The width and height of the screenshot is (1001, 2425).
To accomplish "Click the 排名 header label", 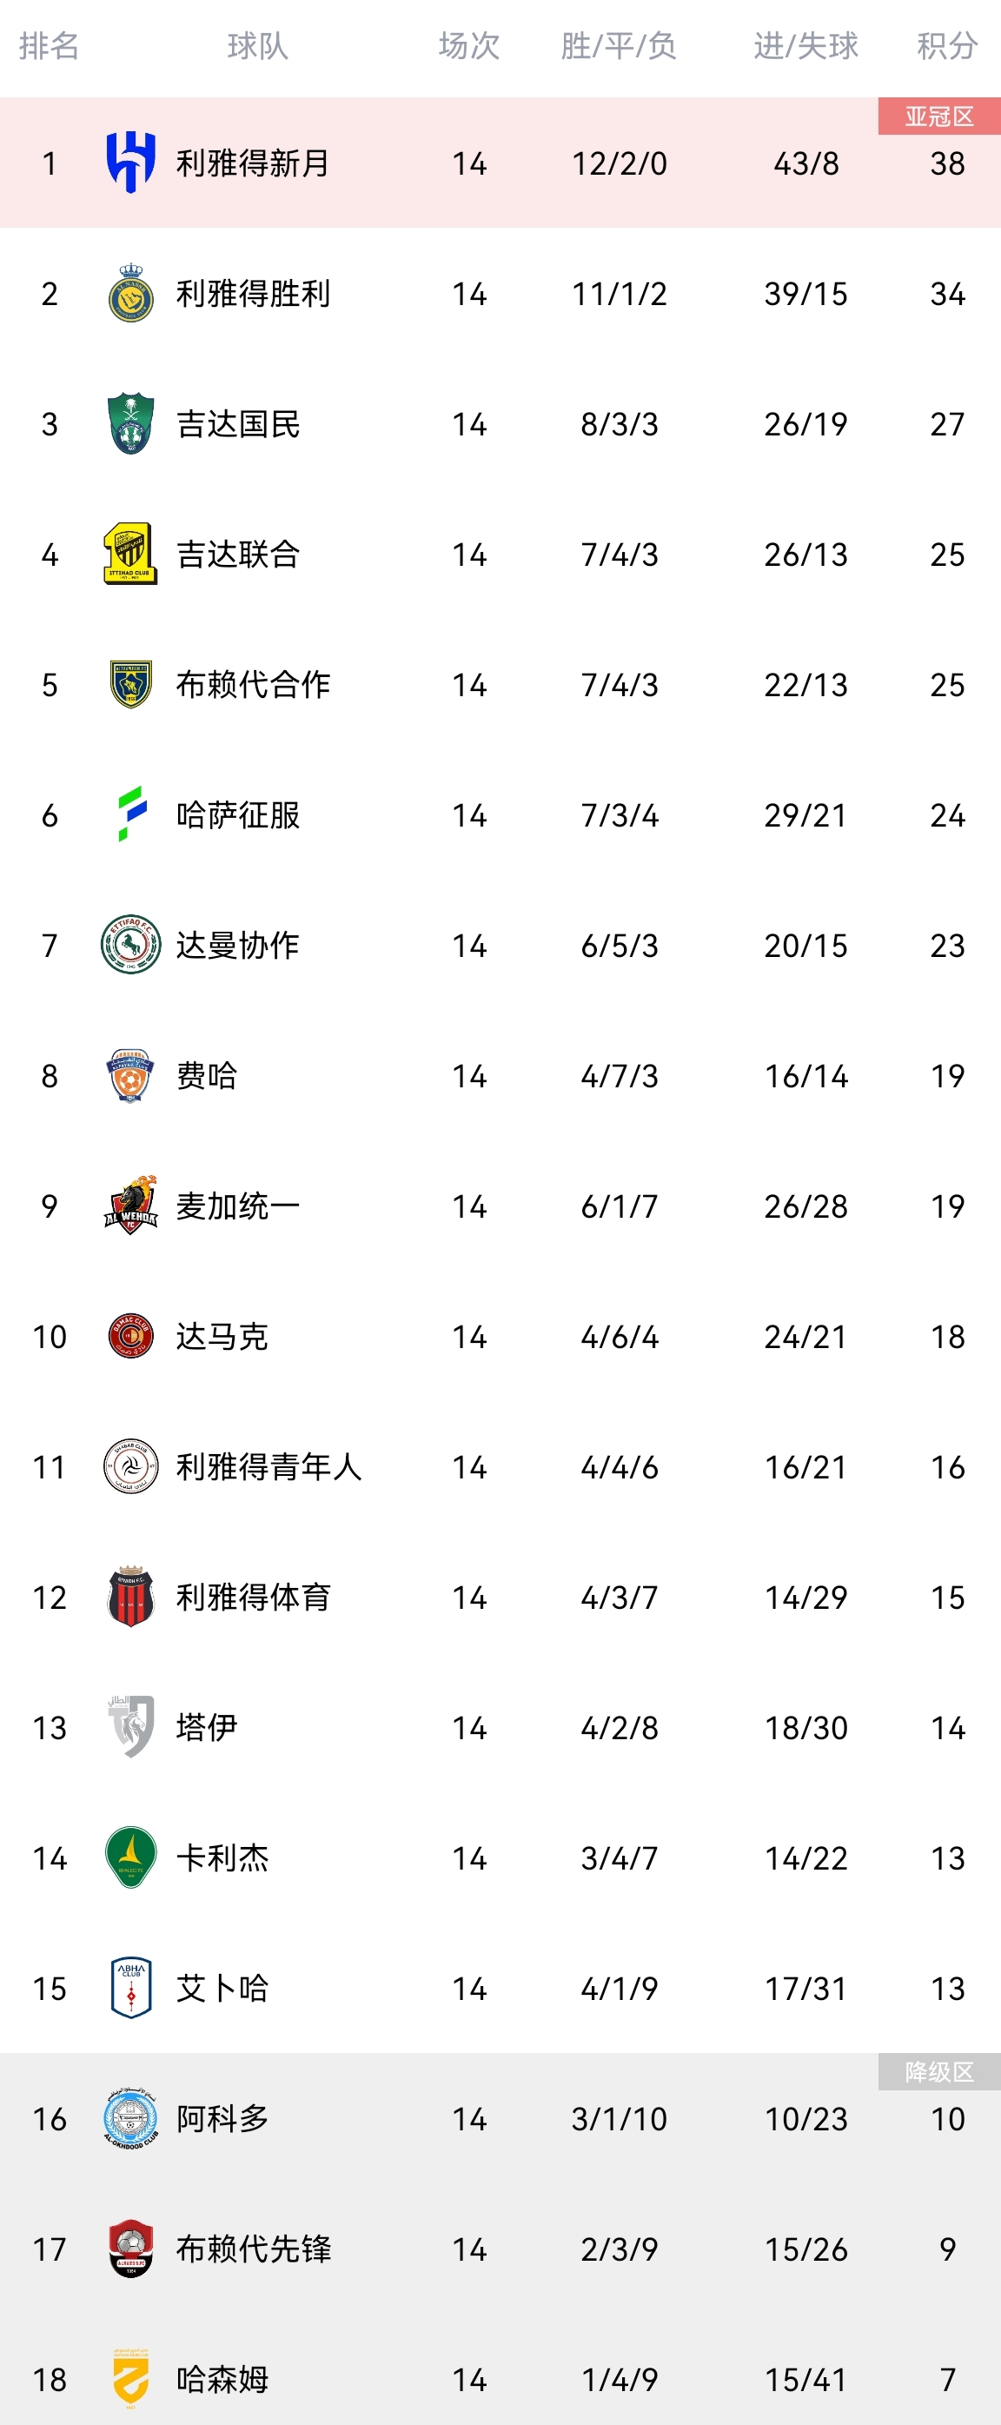I will pyautogui.click(x=49, y=45).
